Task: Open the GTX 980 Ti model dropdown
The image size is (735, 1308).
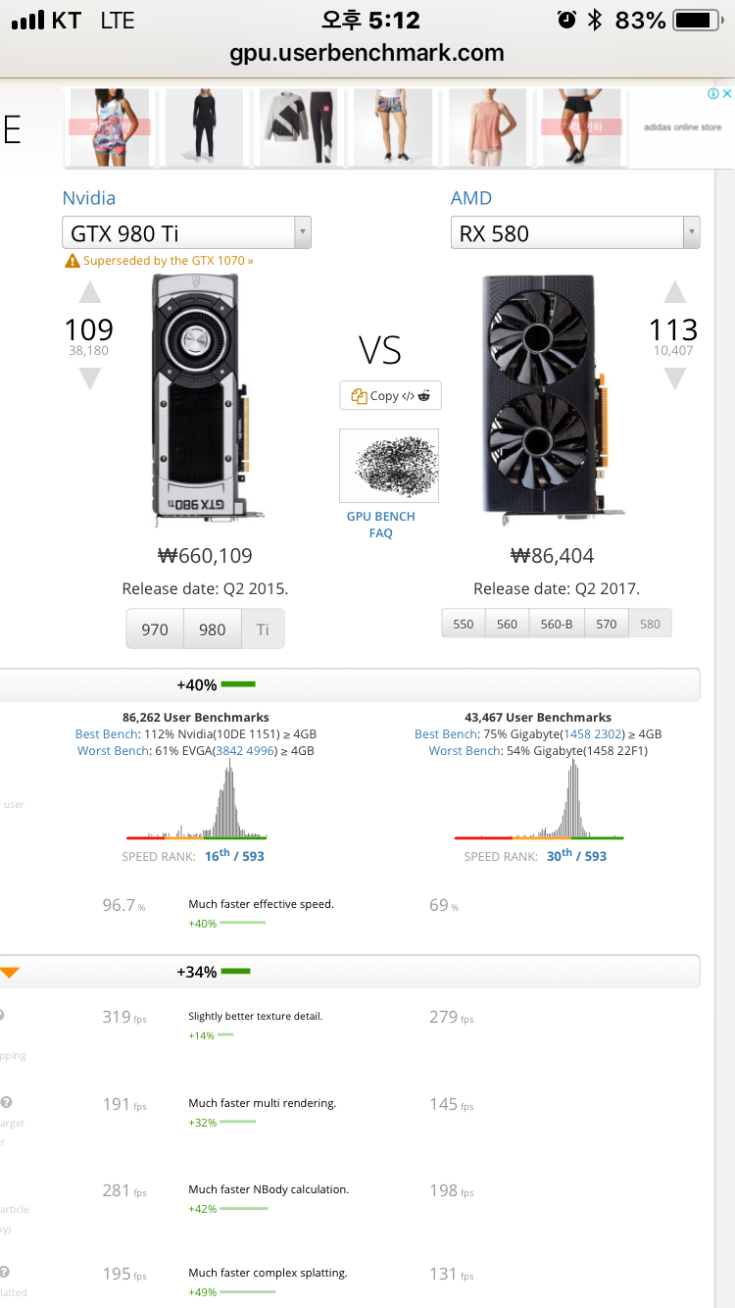Action: (187, 233)
